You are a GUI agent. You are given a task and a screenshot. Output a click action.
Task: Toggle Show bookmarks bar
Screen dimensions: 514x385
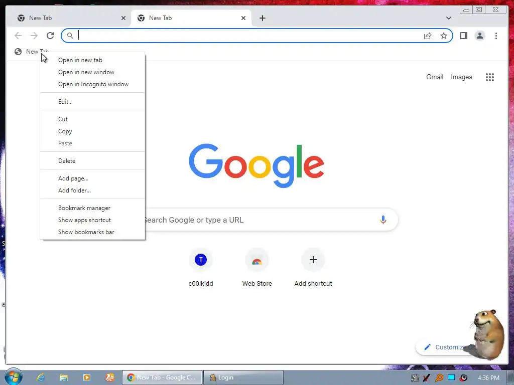pos(92,232)
